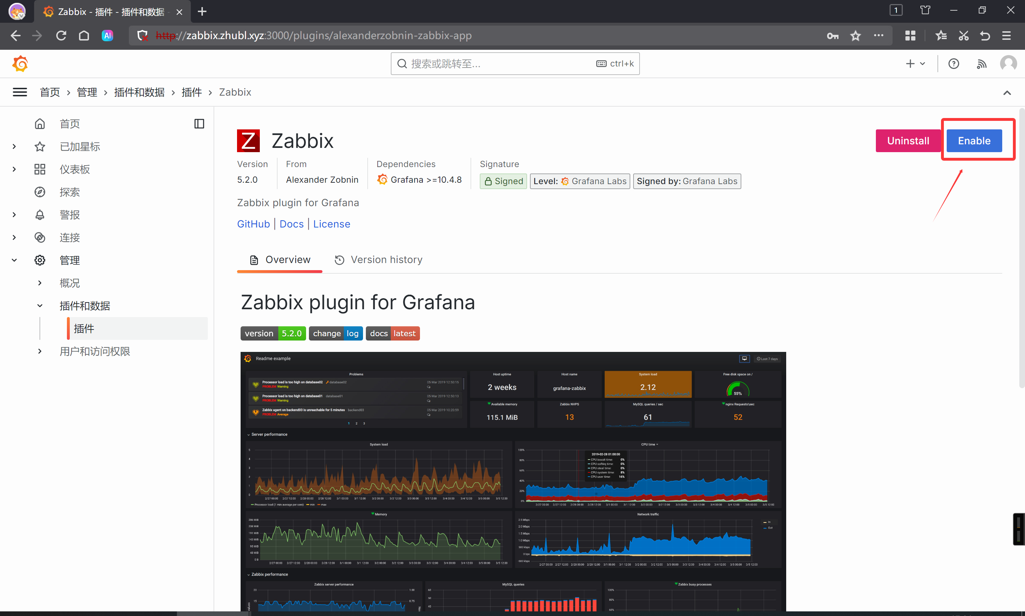
Task: Click the browser back arrow
Action: [x=16, y=36]
